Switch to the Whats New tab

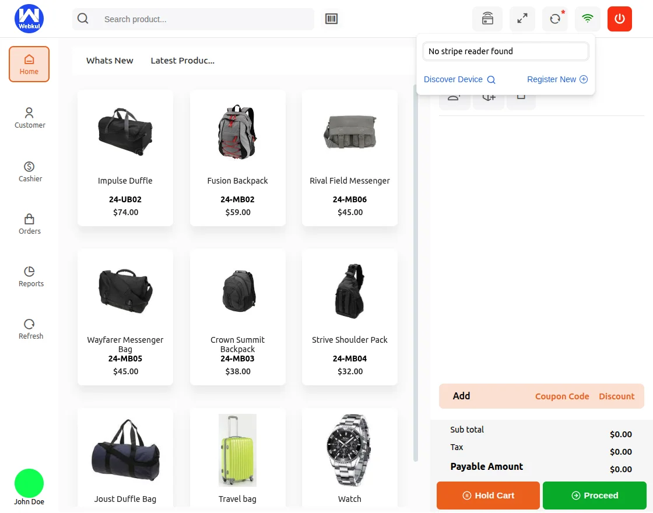110,61
